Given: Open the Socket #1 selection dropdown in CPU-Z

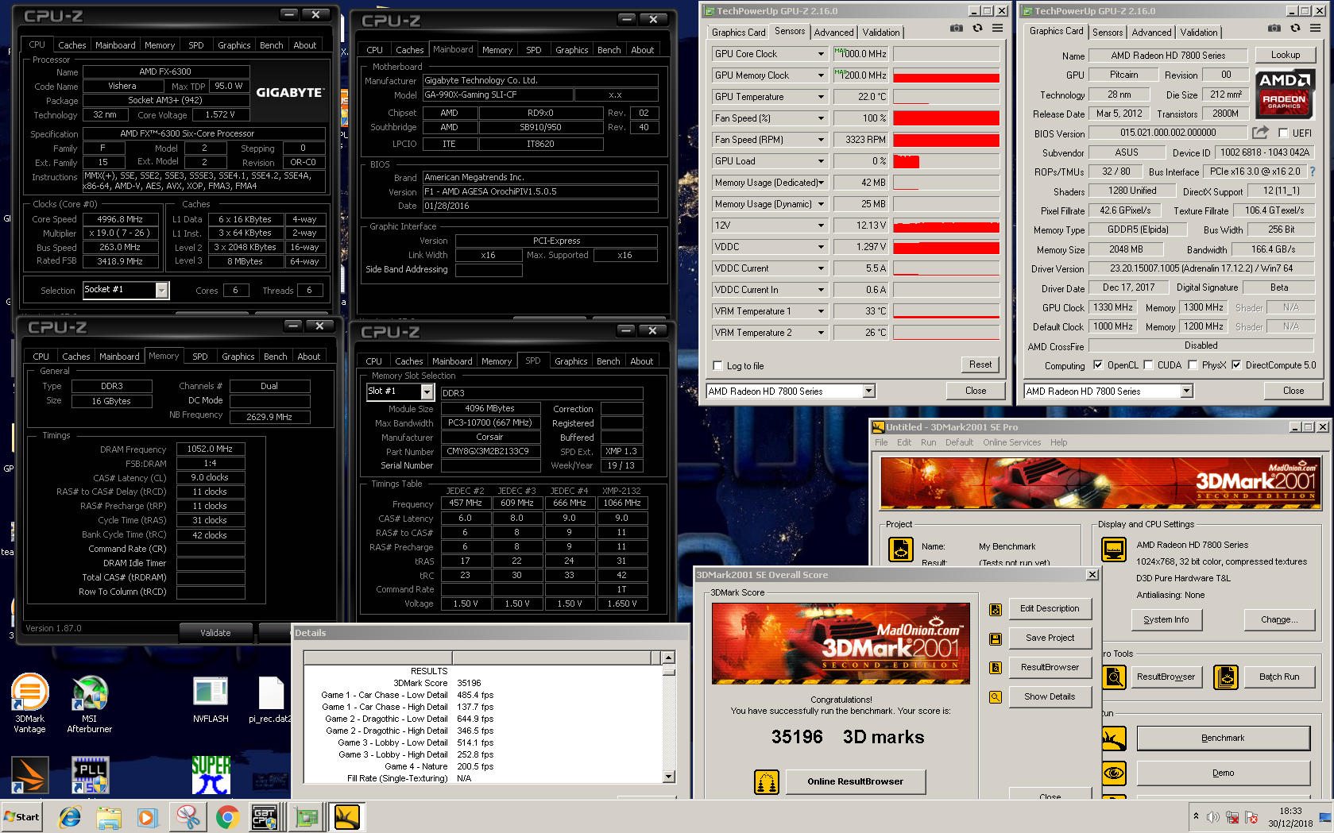Looking at the screenshot, I should [161, 291].
